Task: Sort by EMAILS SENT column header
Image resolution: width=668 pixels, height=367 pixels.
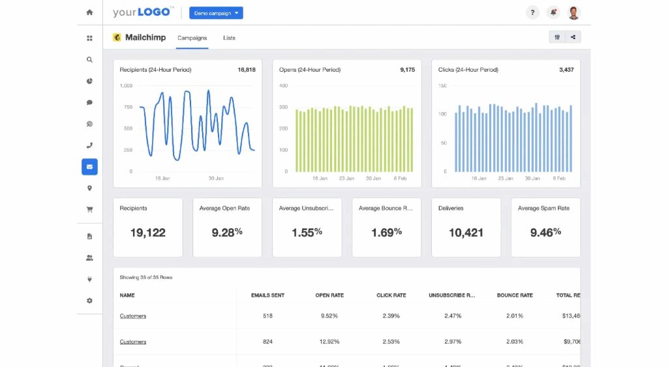Action: click(267, 295)
